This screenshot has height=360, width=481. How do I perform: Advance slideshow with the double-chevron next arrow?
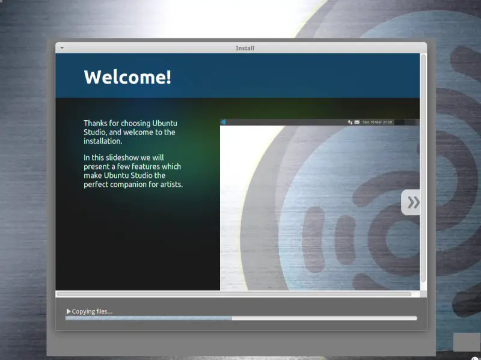coord(411,203)
